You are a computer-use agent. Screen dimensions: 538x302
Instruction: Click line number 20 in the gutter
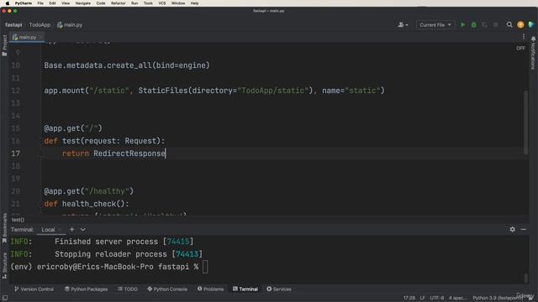tap(15, 191)
